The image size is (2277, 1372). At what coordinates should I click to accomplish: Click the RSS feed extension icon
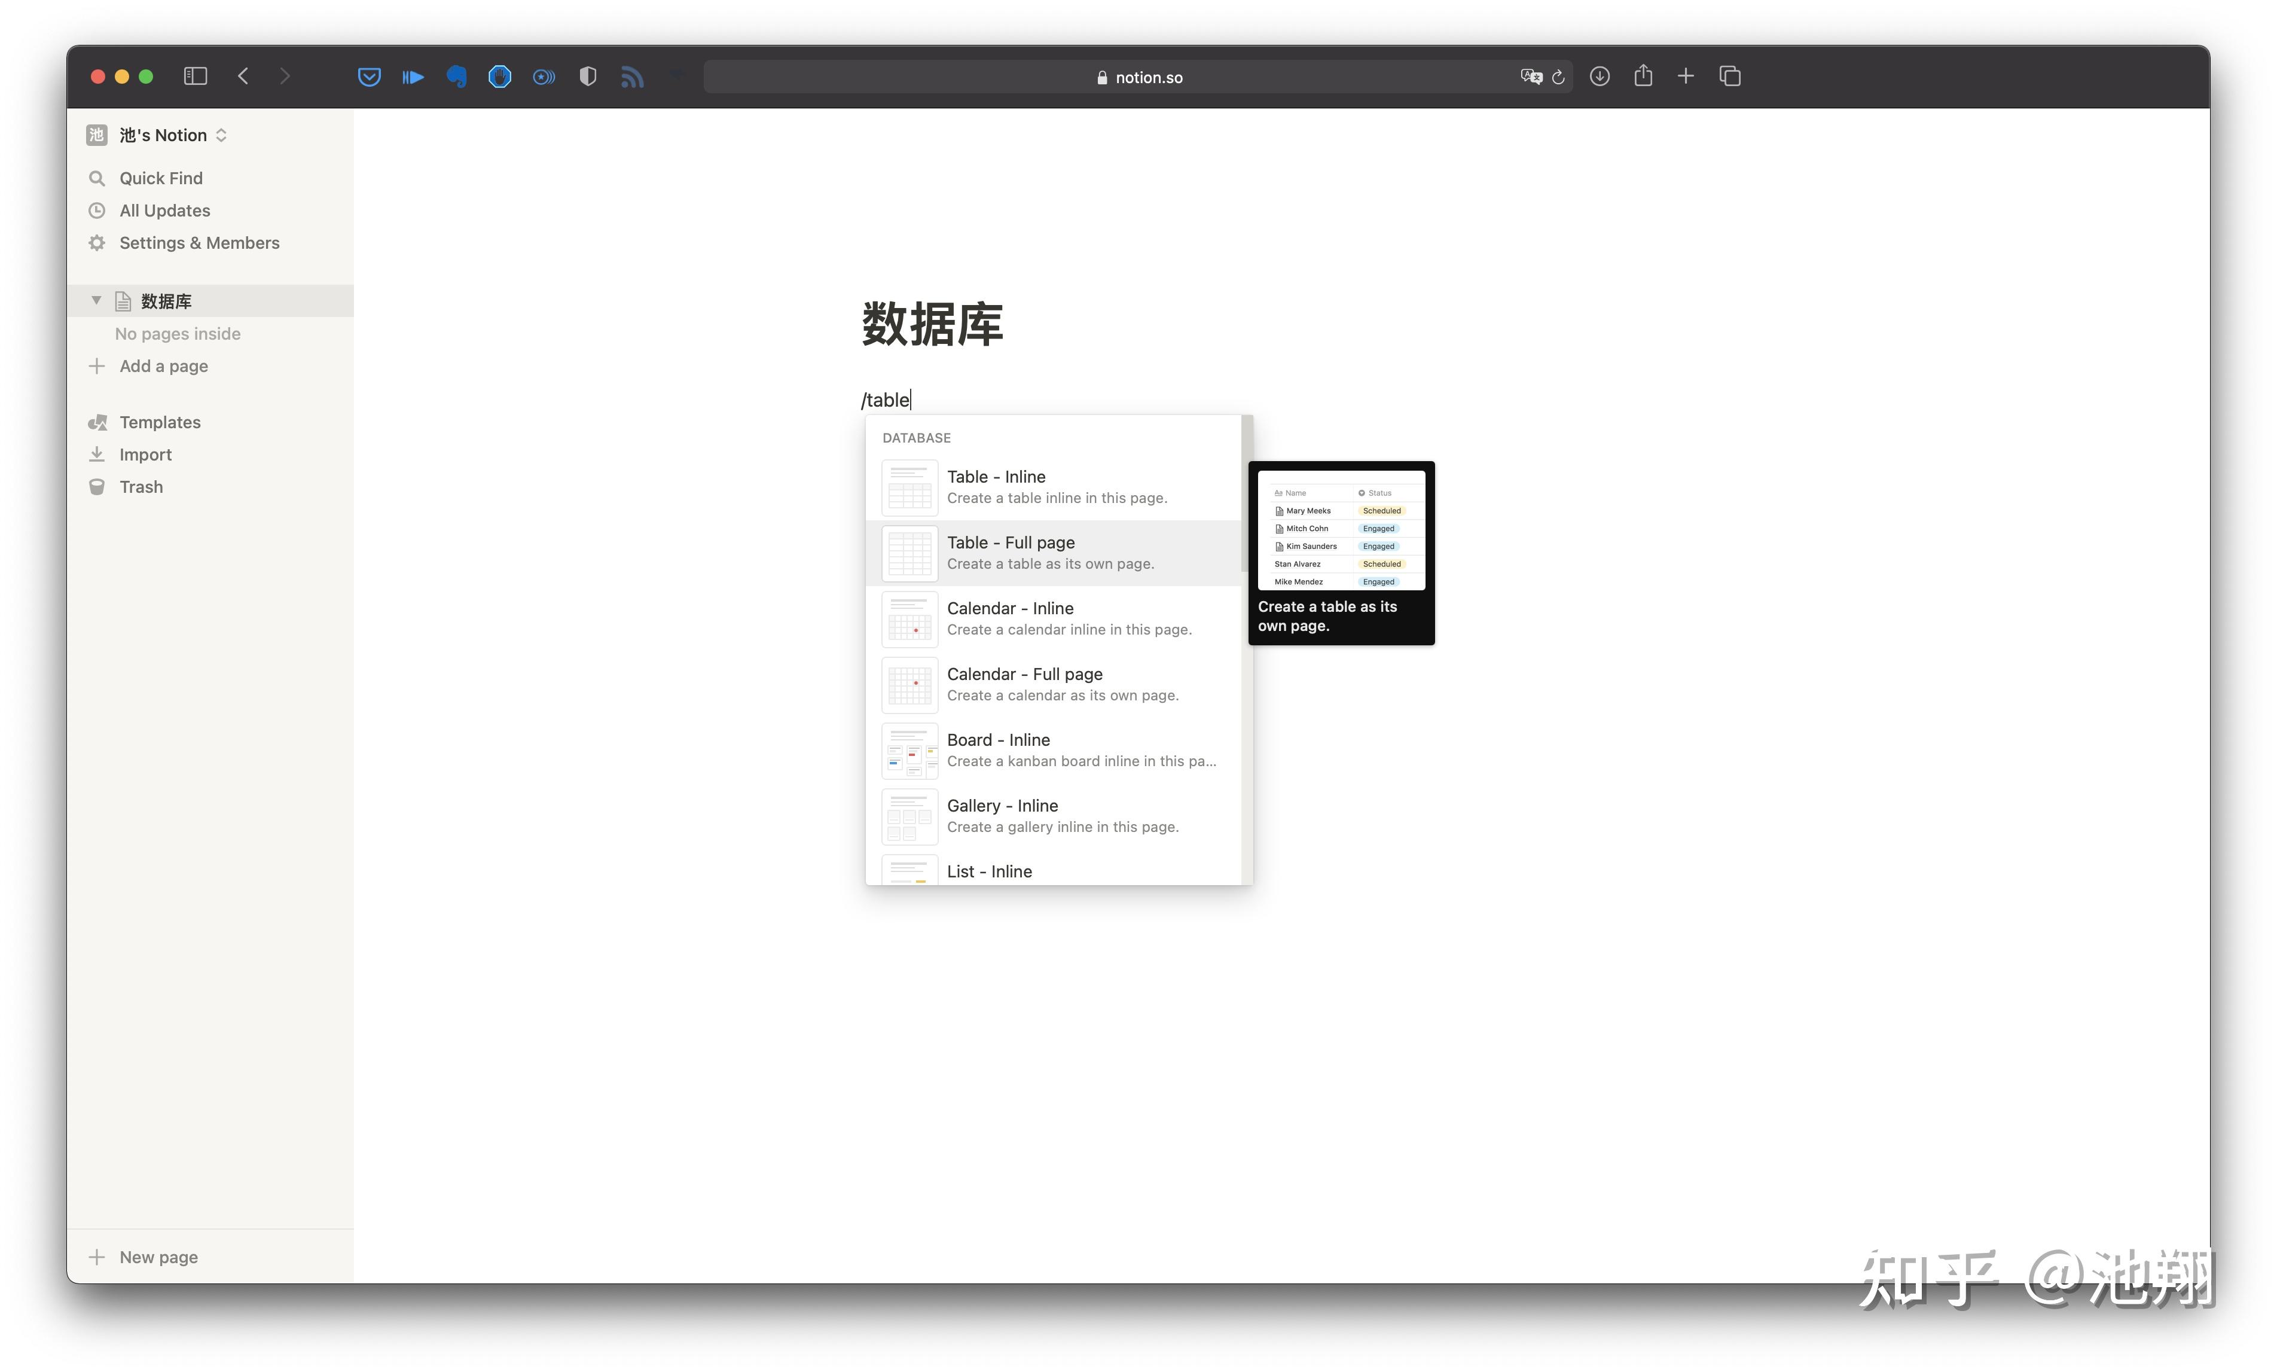pos(632,77)
